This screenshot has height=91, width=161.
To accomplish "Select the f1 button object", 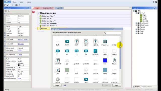I will click(x=58, y=51).
